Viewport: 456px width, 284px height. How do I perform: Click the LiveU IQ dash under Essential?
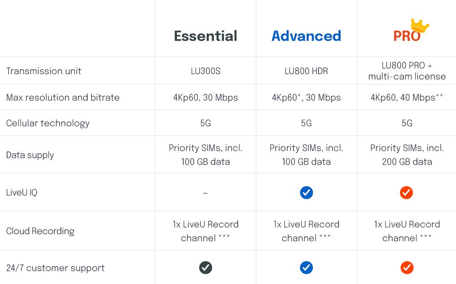click(x=205, y=193)
